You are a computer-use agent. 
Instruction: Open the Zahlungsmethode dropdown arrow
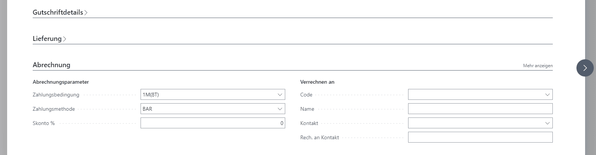tap(280, 109)
